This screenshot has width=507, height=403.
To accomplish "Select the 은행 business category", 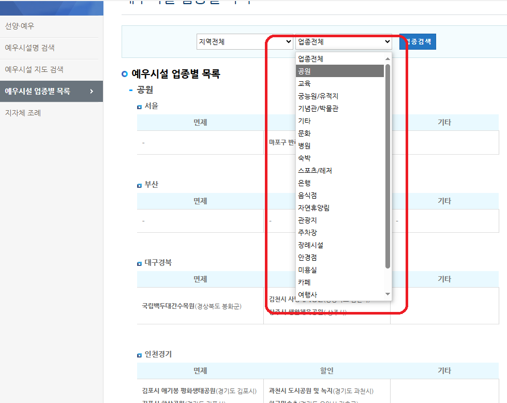I will [340, 183].
